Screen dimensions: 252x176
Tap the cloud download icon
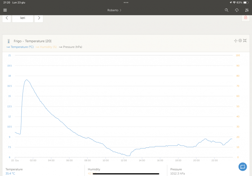[x=237, y=10]
